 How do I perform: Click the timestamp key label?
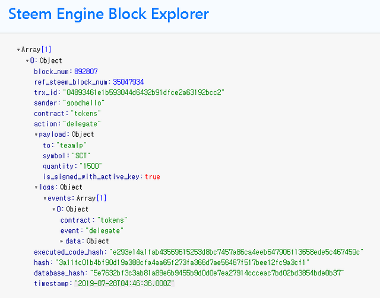[51, 284]
